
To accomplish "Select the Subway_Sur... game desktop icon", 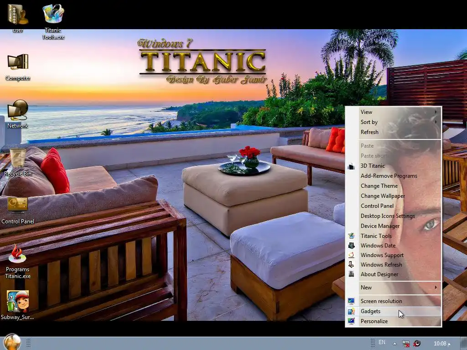I will 18,305.
